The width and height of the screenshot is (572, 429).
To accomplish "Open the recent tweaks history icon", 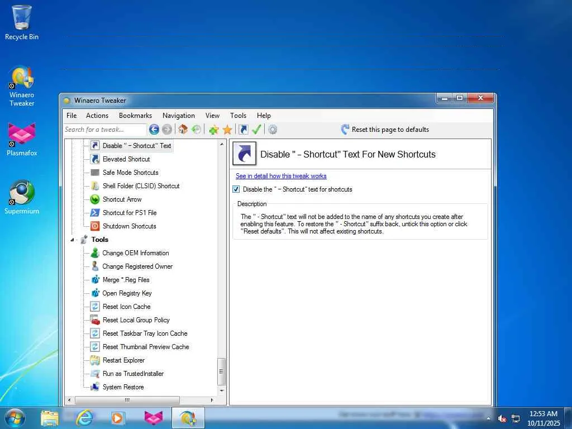I will 196,129.
